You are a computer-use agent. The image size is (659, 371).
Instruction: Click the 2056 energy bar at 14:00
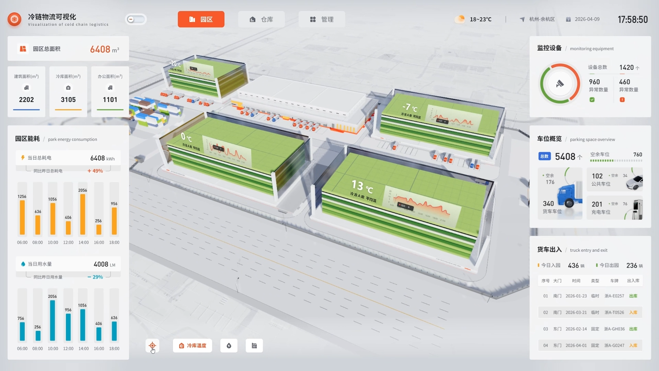tap(83, 214)
